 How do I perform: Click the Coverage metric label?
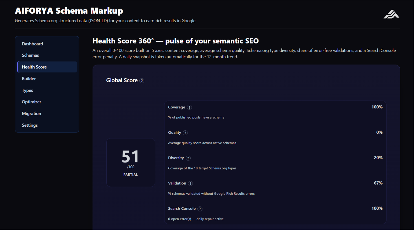pyautogui.click(x=177, y=107)
